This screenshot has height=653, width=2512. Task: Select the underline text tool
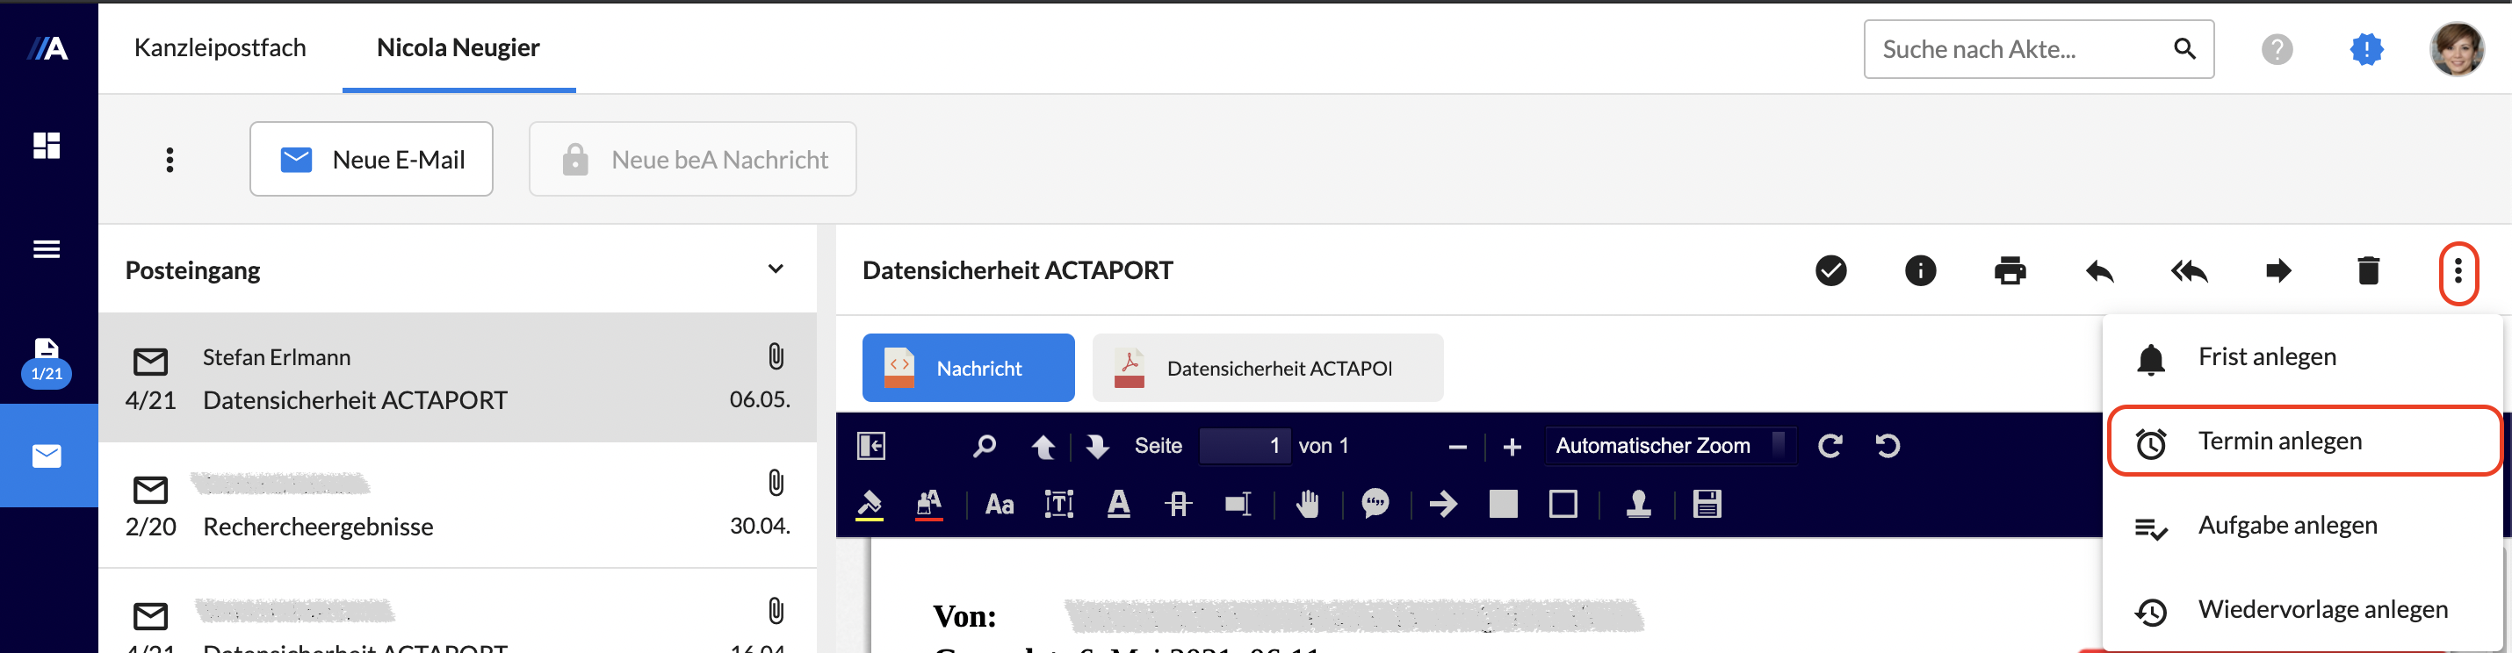point(1118,504)
